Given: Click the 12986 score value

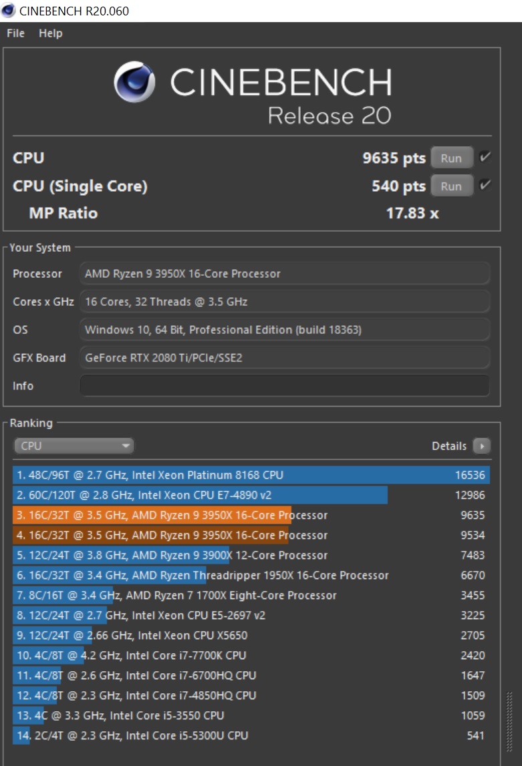Looking at the screenshot, I should 470,495.
